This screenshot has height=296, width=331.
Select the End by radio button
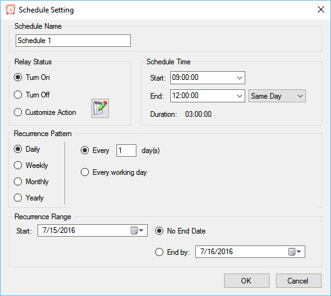[x=159, y=252]
